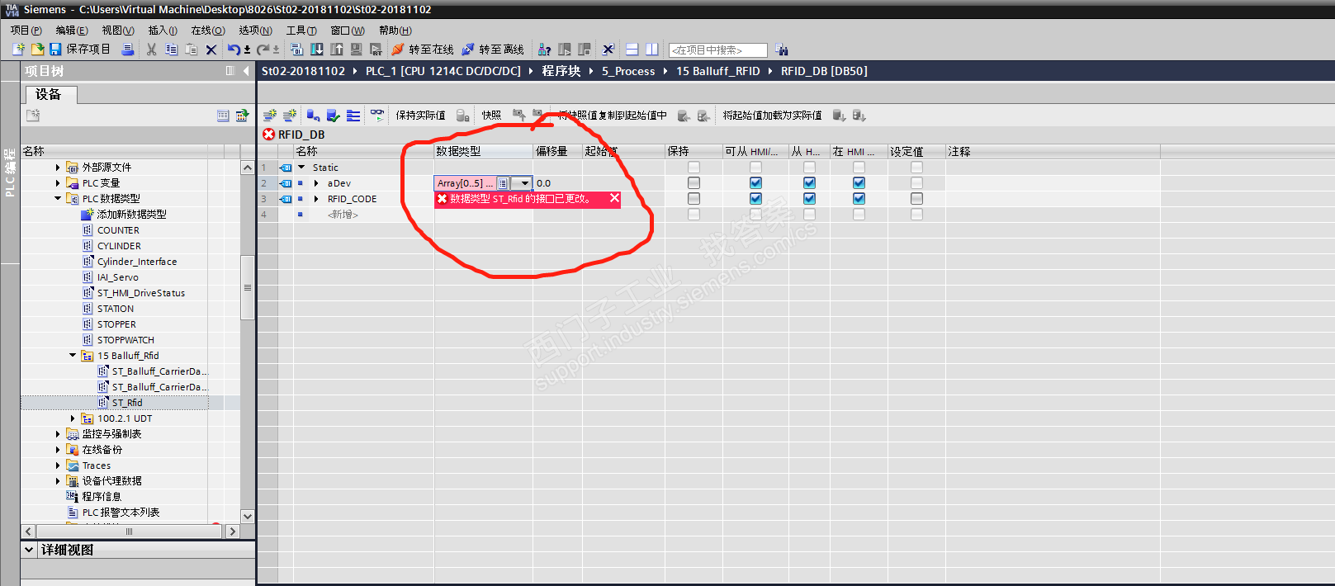Screen dimensions: 1335x586
Task: Create a new project with the toolbar icon
Action: [x=18, y=50]
